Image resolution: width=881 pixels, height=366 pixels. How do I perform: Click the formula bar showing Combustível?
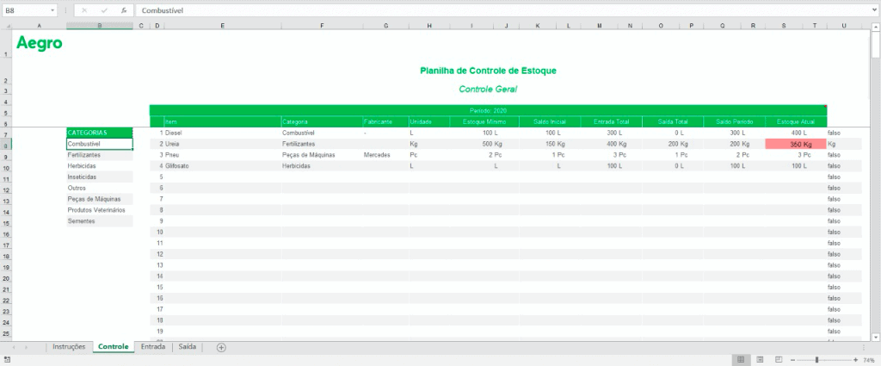click(499, 10)
